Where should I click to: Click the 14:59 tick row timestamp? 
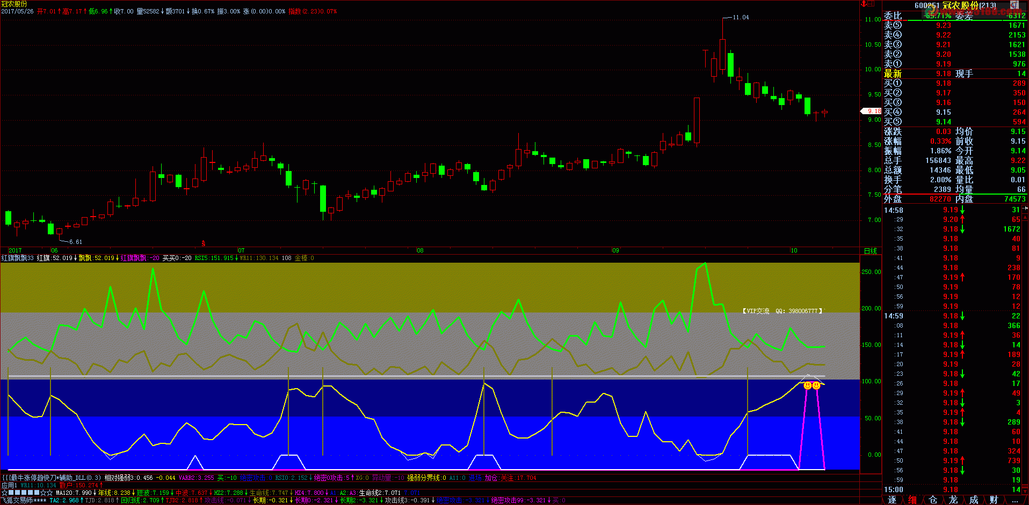[894, 316]
